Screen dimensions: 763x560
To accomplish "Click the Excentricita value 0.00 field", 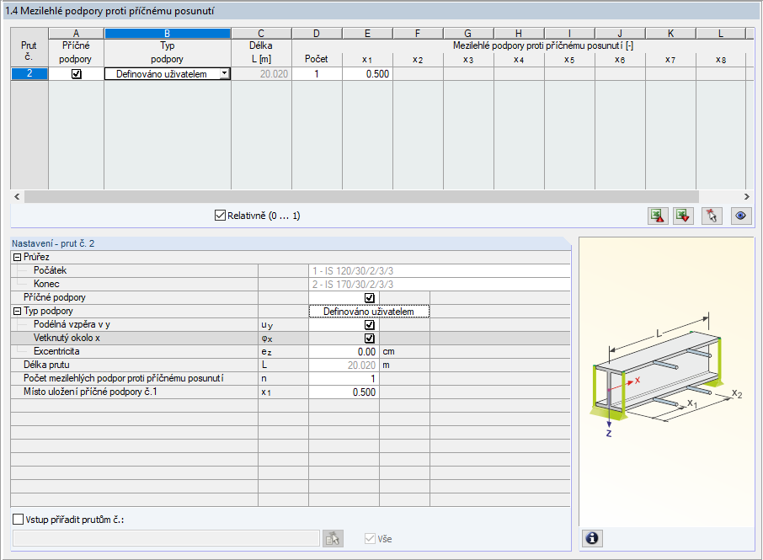I will (x=344, y=351).
